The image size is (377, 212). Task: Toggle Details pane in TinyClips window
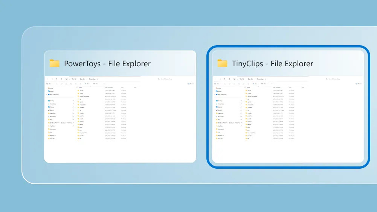[x=359, y=84]
